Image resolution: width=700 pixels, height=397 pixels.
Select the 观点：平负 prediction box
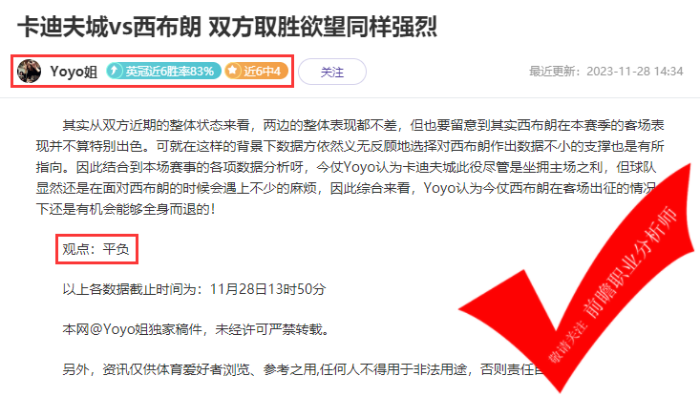[96, 249]
